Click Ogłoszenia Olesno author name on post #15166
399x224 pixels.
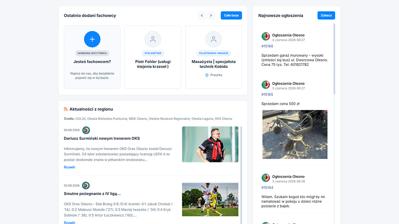coord(288,35)
